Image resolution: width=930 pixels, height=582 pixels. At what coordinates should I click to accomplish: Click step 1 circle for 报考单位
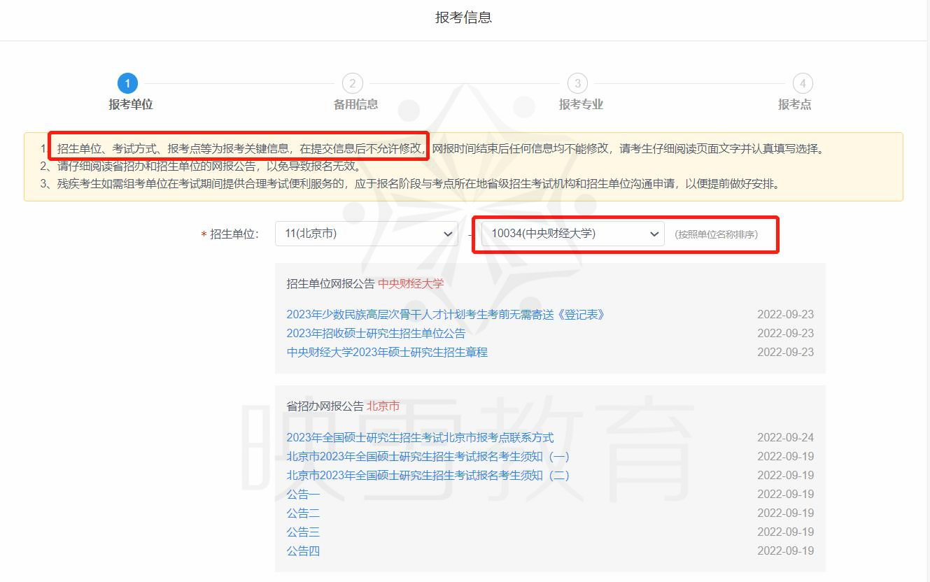point(127,83)
